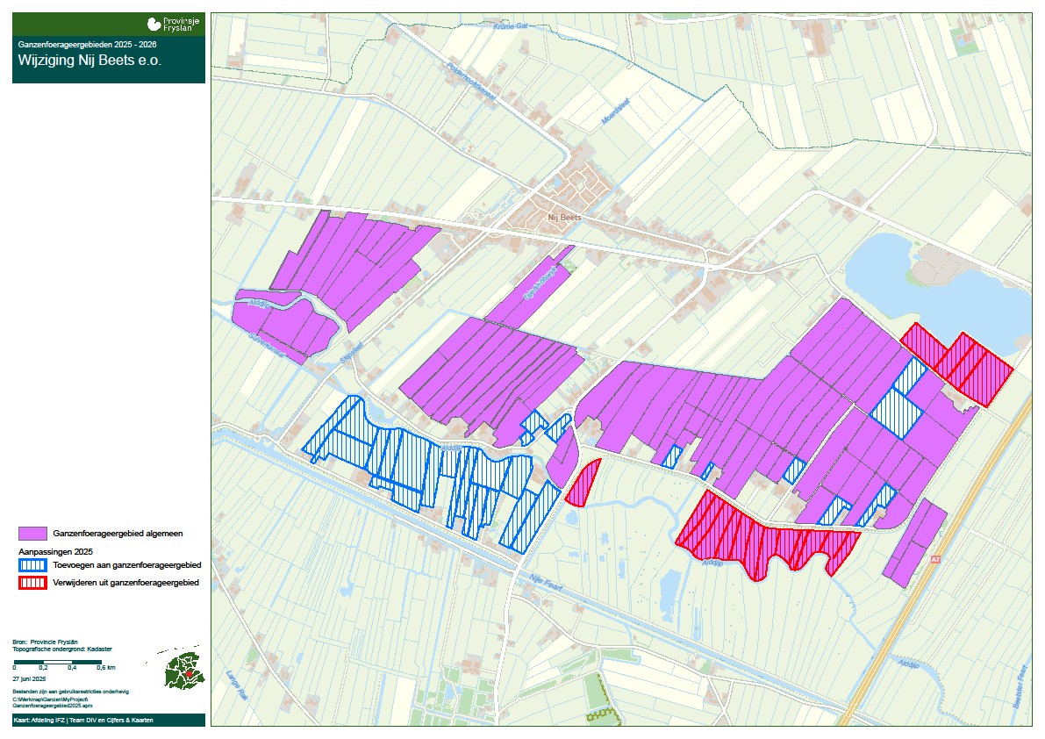Click the Toevoegen aan ganzenfoerageergebied legend text
Viewport: 1045px width, 739px height.
(x=127, y=566)
